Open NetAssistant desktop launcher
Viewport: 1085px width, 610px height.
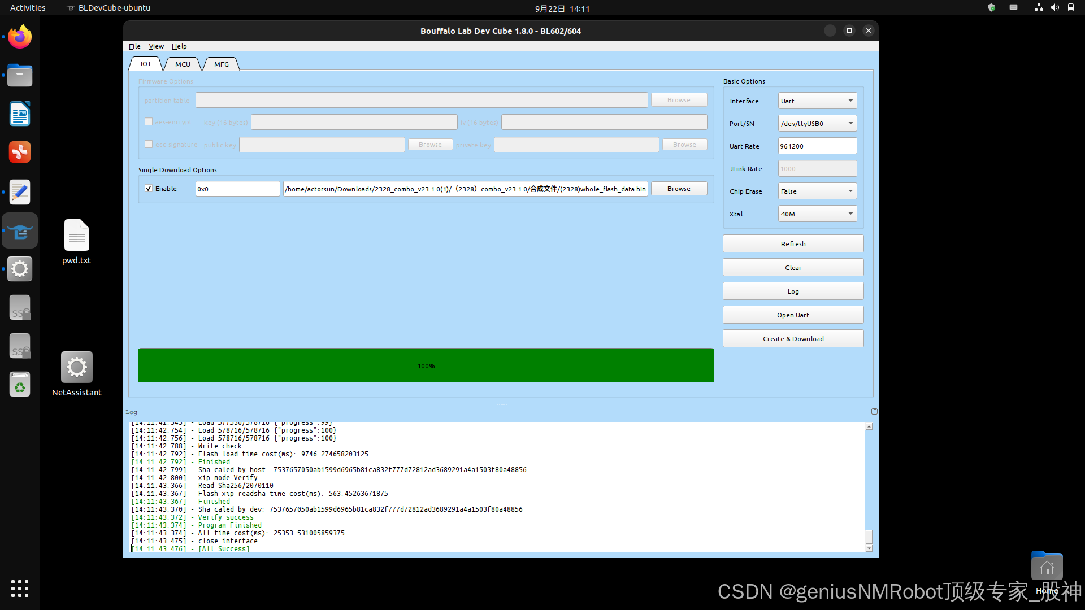pos(76,374)
